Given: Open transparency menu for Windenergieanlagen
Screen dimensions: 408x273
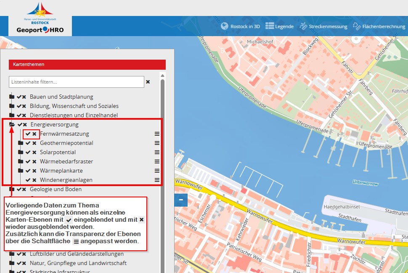Looking at the screenshot, I should tap(157, 180).
